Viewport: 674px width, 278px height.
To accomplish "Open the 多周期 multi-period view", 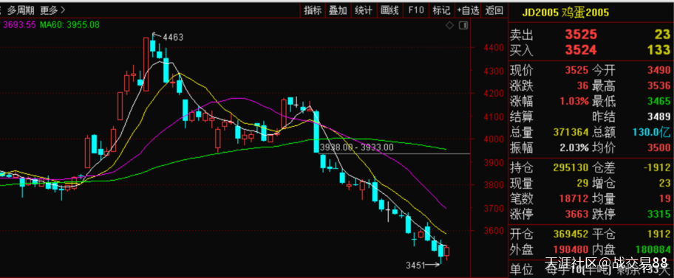I will pyautogui.click(x=21, y=10).
